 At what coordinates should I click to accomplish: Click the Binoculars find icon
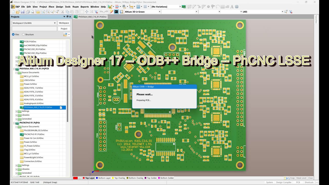(x=124, y=7)
